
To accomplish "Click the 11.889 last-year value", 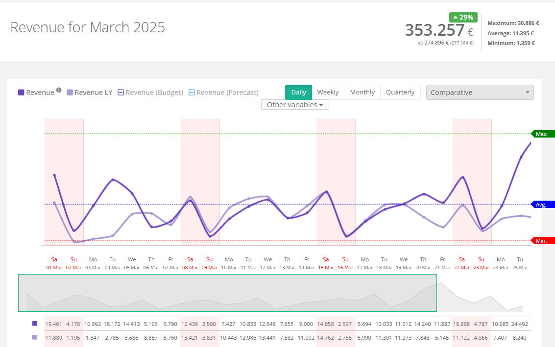I will point(53,338).
